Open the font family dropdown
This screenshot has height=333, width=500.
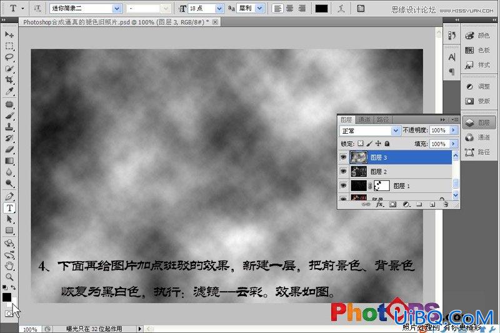tap(117, 9)
